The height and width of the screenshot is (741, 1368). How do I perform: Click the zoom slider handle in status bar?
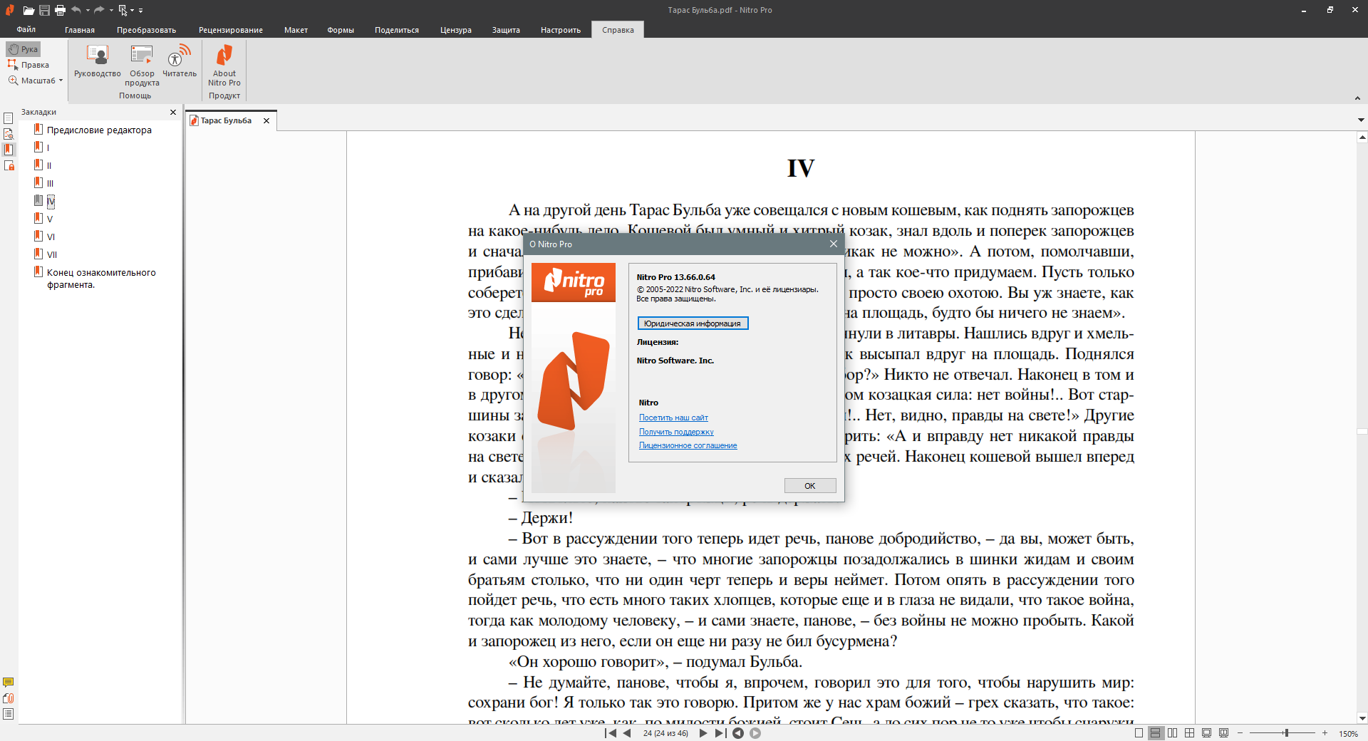pos(1286,733)
